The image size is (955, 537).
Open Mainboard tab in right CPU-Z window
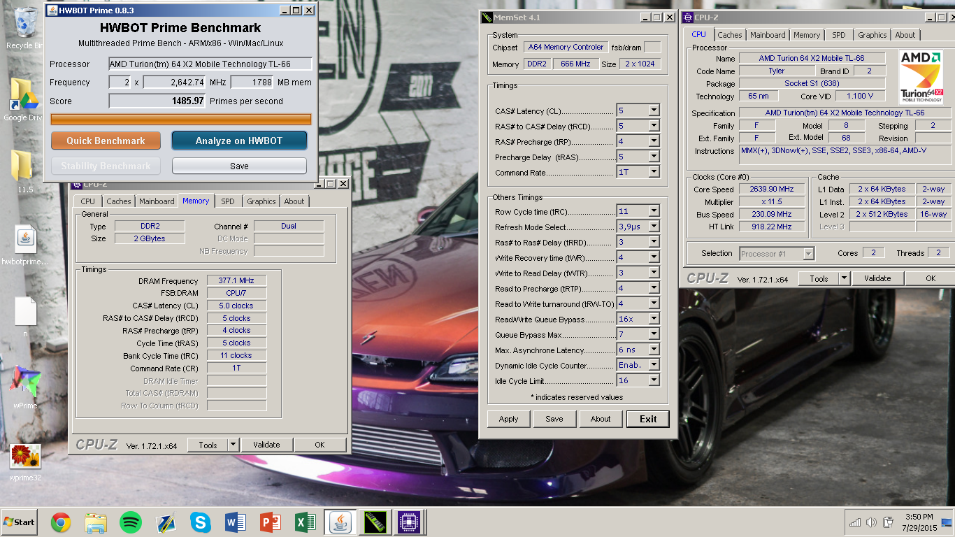click(768, 35)
